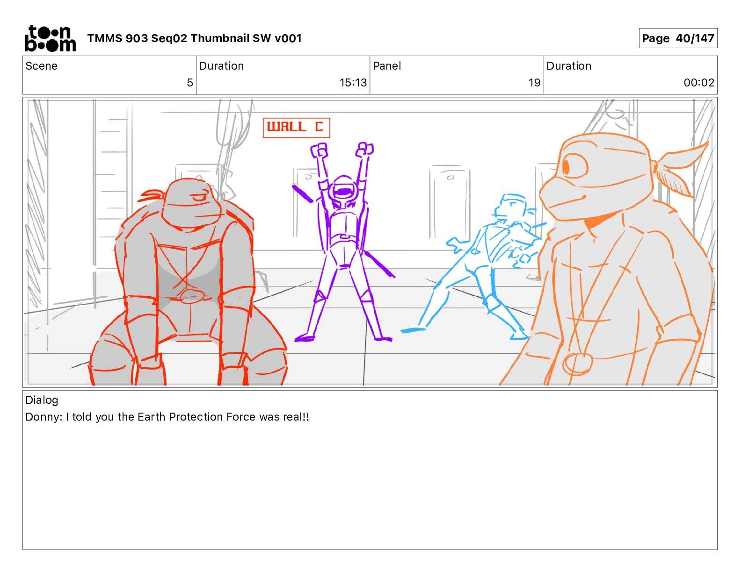Click the panel duration value '00:02'

tap(699, 83)
